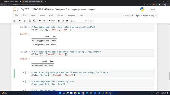Restart kernel and run all cells icon
Image resolution: width=170 pixels, height=95 pixels.
coord(67,21)
